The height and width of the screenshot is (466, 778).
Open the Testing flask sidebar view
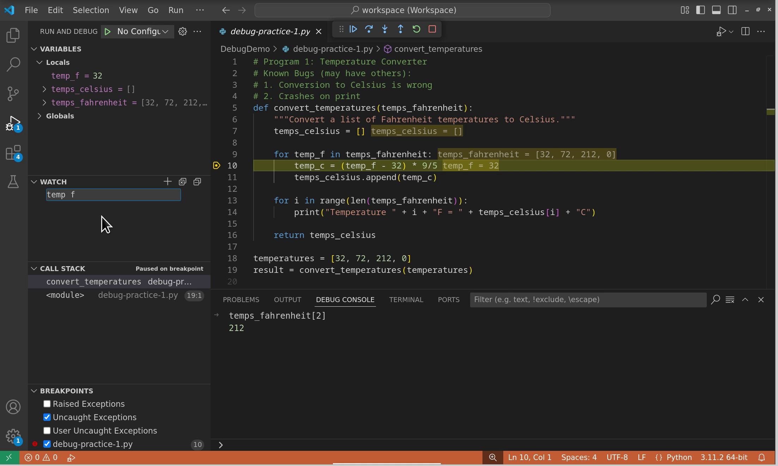coord(13,182)
